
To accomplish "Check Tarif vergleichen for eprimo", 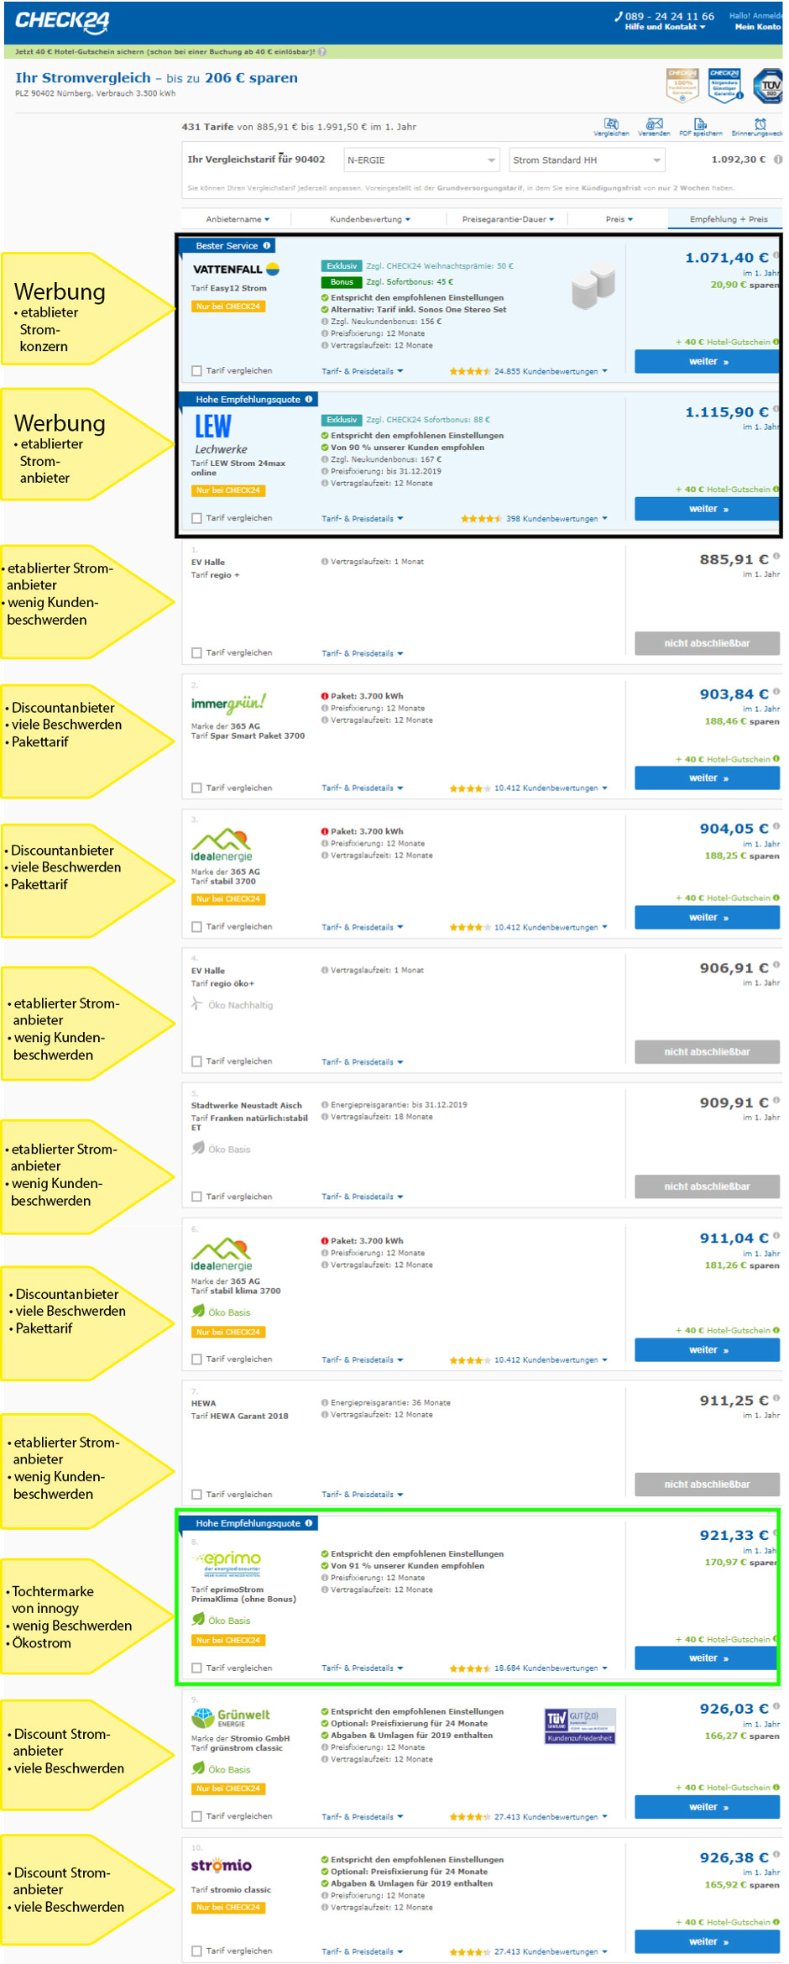I will 196,1668.
